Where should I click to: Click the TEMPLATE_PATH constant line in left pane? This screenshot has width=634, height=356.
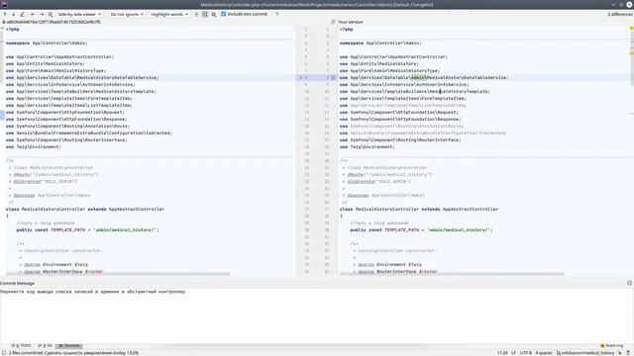coord(87,230)
